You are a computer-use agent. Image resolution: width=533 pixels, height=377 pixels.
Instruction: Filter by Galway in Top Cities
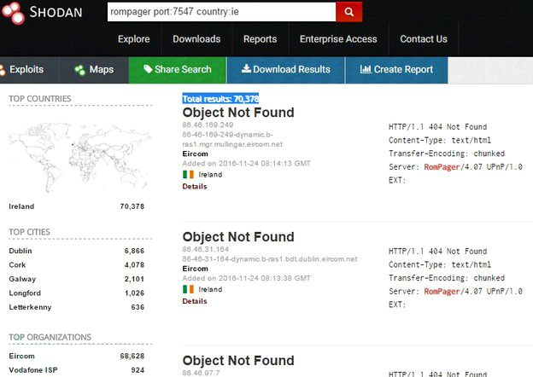click(x=22, y=279)
